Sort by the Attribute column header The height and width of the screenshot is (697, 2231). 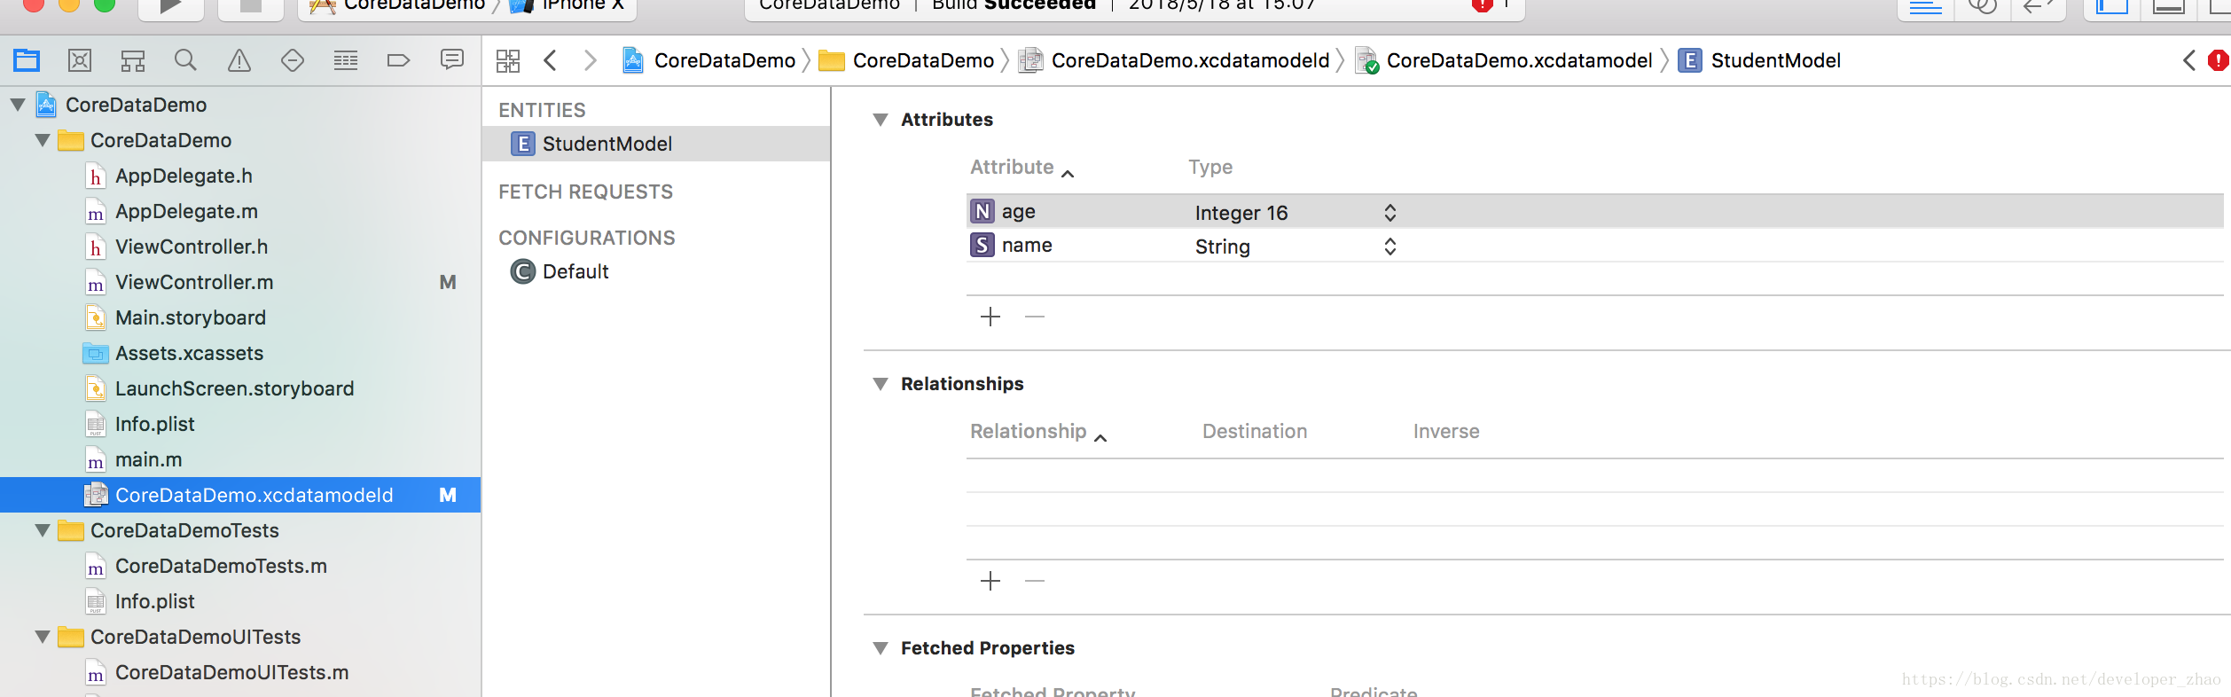tap(1022, 168)
